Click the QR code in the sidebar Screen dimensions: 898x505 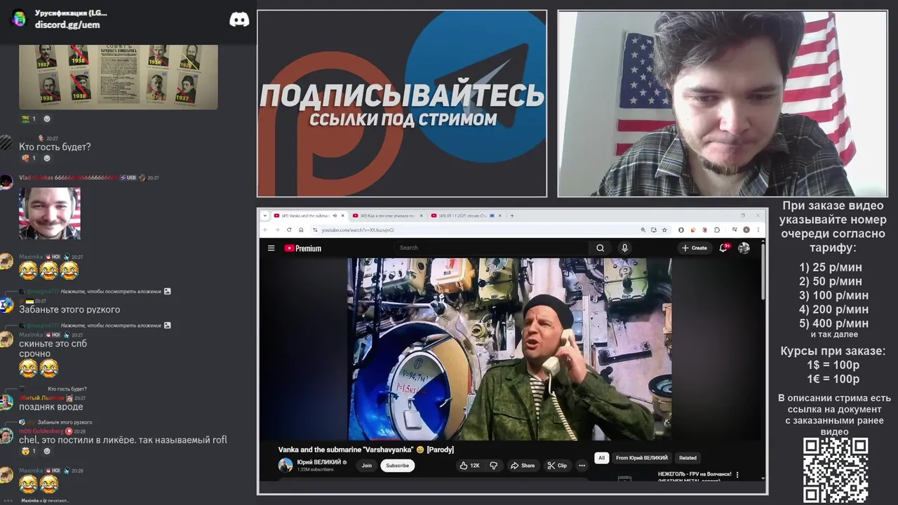tap(836, 470)
